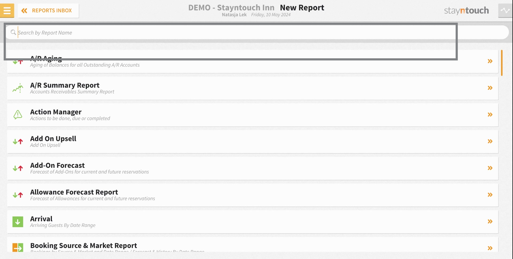Focus the Search by Report Name field
Screen dimensions: 513x259
(257, 33)
